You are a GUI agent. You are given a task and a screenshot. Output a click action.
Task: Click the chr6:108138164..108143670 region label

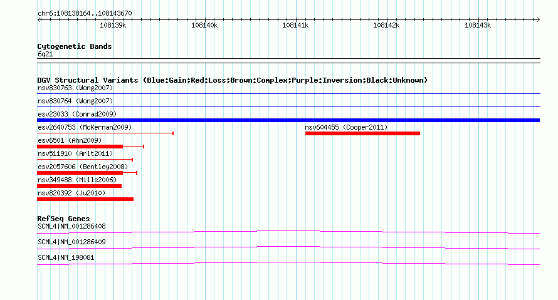[x=85, y=14]
